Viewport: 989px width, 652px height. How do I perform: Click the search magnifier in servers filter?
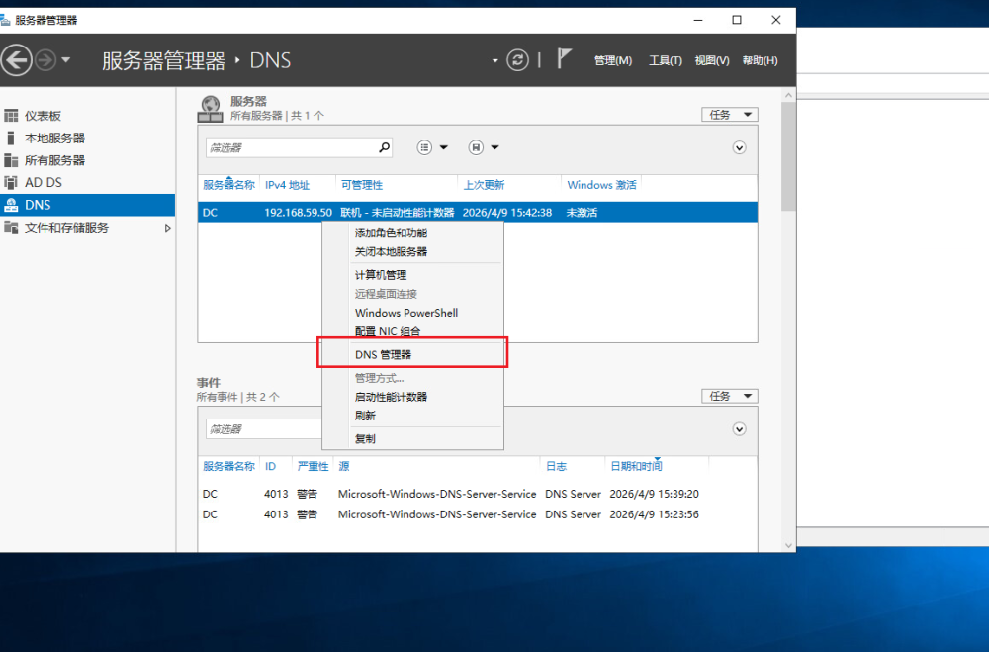385,147
